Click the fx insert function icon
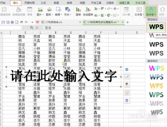Screen dimensions: 167x127 point(37,28)
